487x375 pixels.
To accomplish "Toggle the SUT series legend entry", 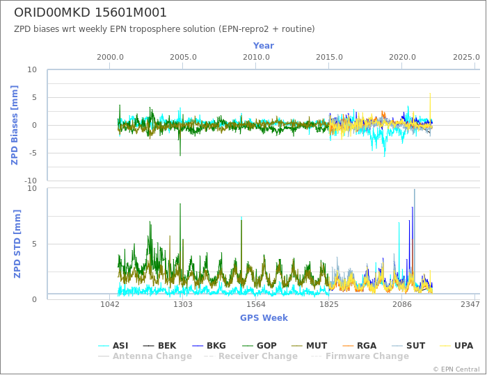I will pos(408,346).
